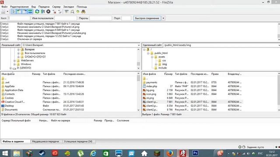
Task: Click the Имя пользователя input field
Action: [66, 18]
